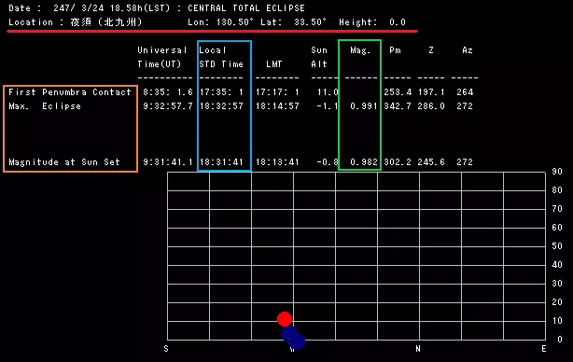The width and height of the screenshot is (573, 362).
Task: Select the Universal Time(UT) column header
Action: (x=162, y=57)
